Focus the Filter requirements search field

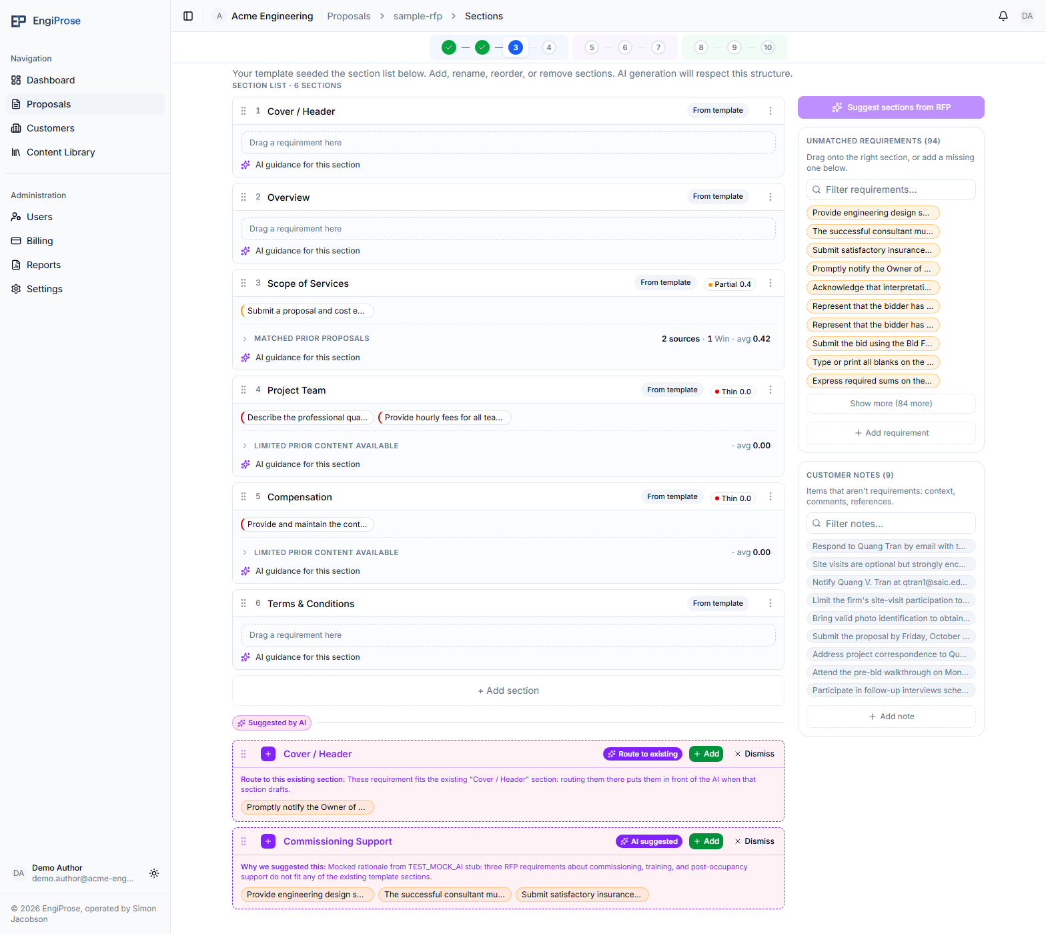891,189
